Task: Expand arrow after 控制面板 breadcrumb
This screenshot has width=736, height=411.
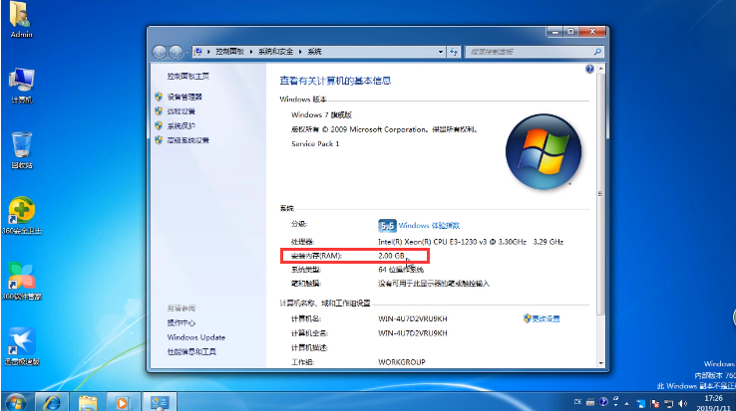Action: point(251,52)
